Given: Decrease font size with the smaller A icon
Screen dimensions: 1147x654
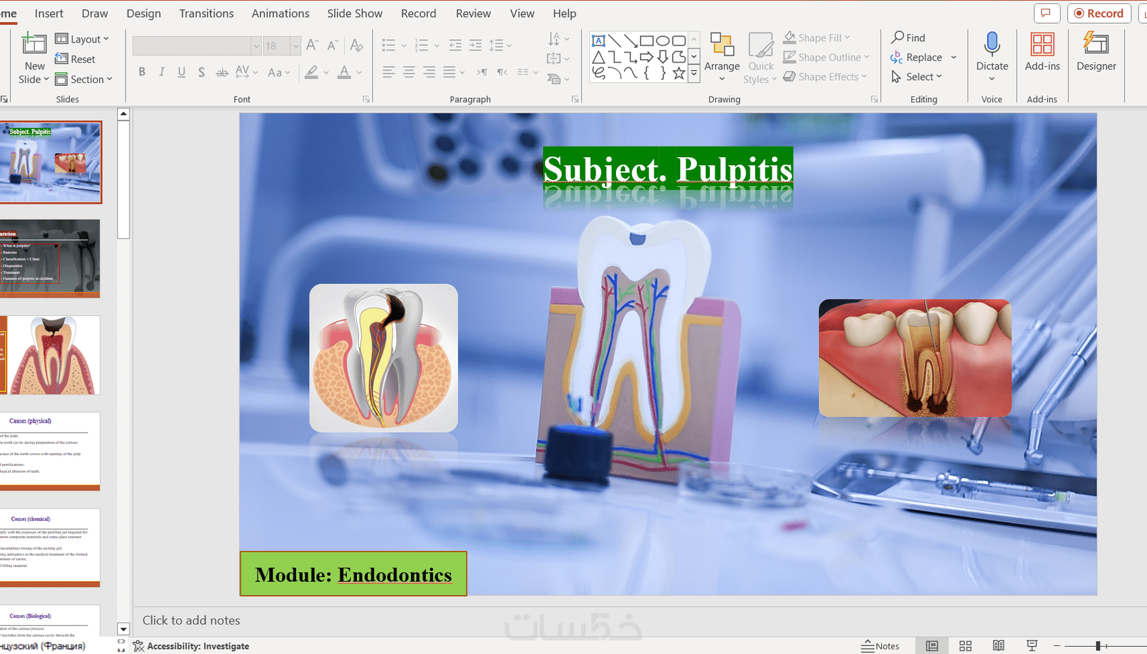Looking at the screenshot, I should click(x=333, y=45).
